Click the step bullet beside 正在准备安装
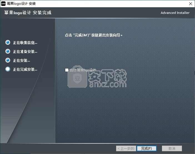 coord(8,51)
